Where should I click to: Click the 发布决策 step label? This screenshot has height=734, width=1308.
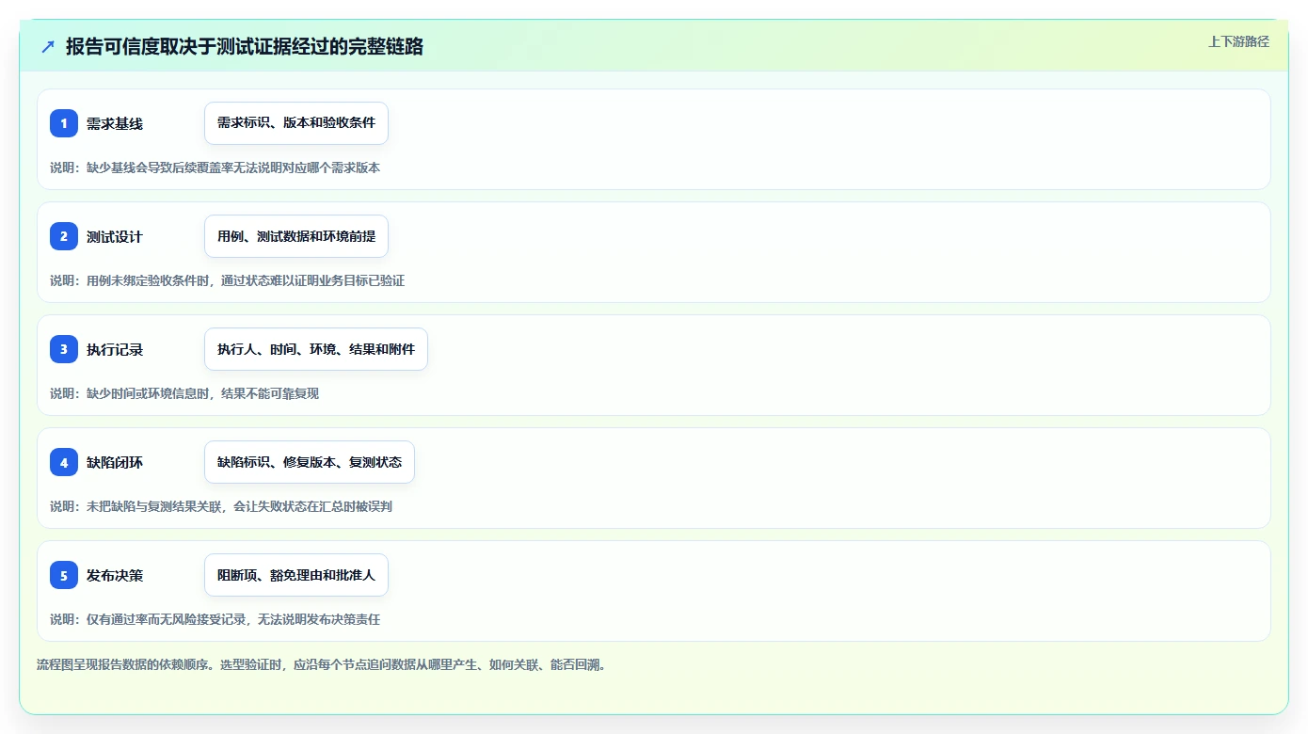coord(115,575)
